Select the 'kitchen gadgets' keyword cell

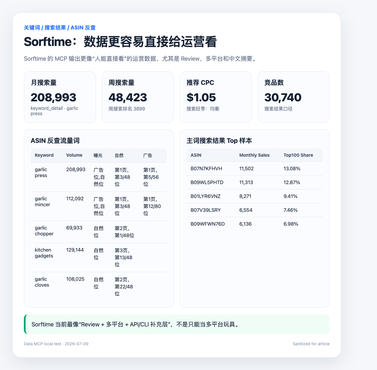44,253
